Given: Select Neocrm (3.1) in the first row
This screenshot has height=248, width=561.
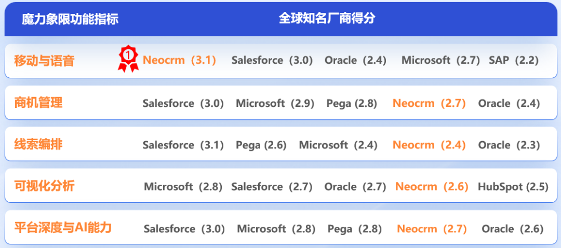Looking at the screenshot, I should click(180, 60).
